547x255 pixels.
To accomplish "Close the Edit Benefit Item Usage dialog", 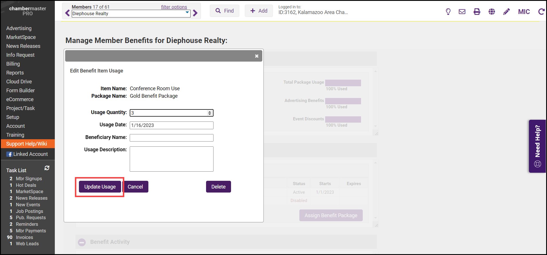I will click(x=257, y=56).
